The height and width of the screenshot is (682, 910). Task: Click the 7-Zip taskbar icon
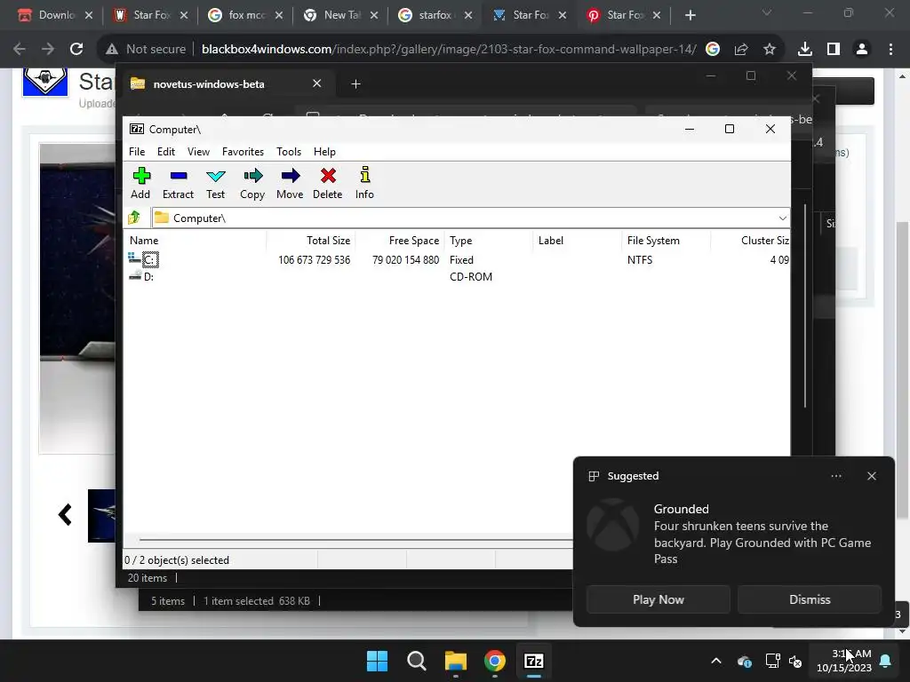tap(534, 661)
